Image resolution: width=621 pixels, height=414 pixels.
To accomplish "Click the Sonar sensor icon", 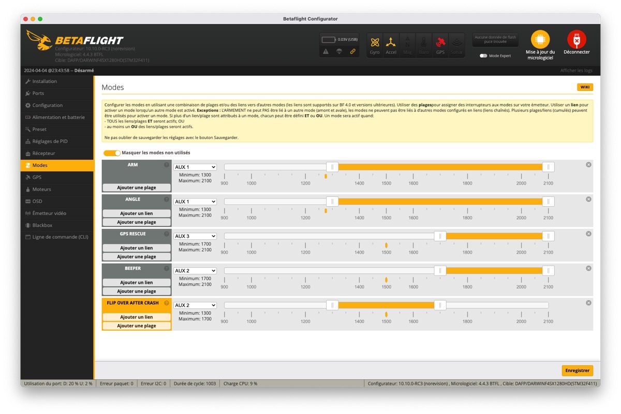I will click(456, 45).
